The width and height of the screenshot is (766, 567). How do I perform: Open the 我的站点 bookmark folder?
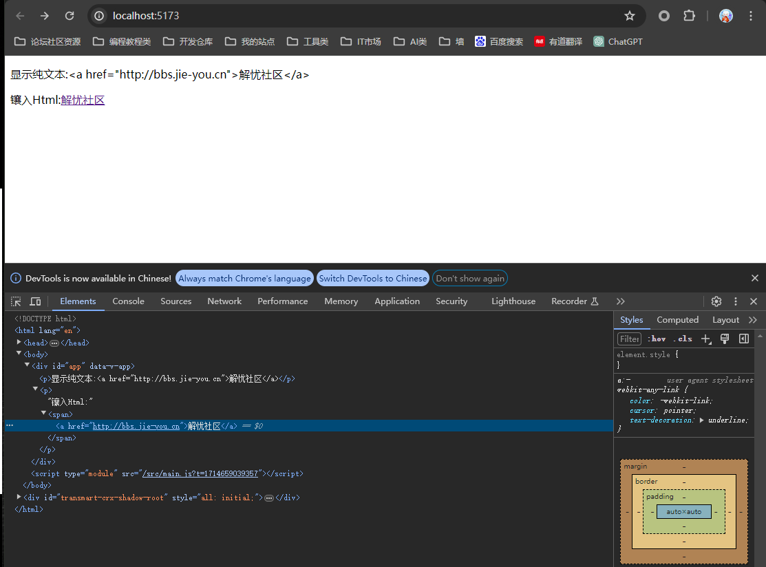click(250, 41)
